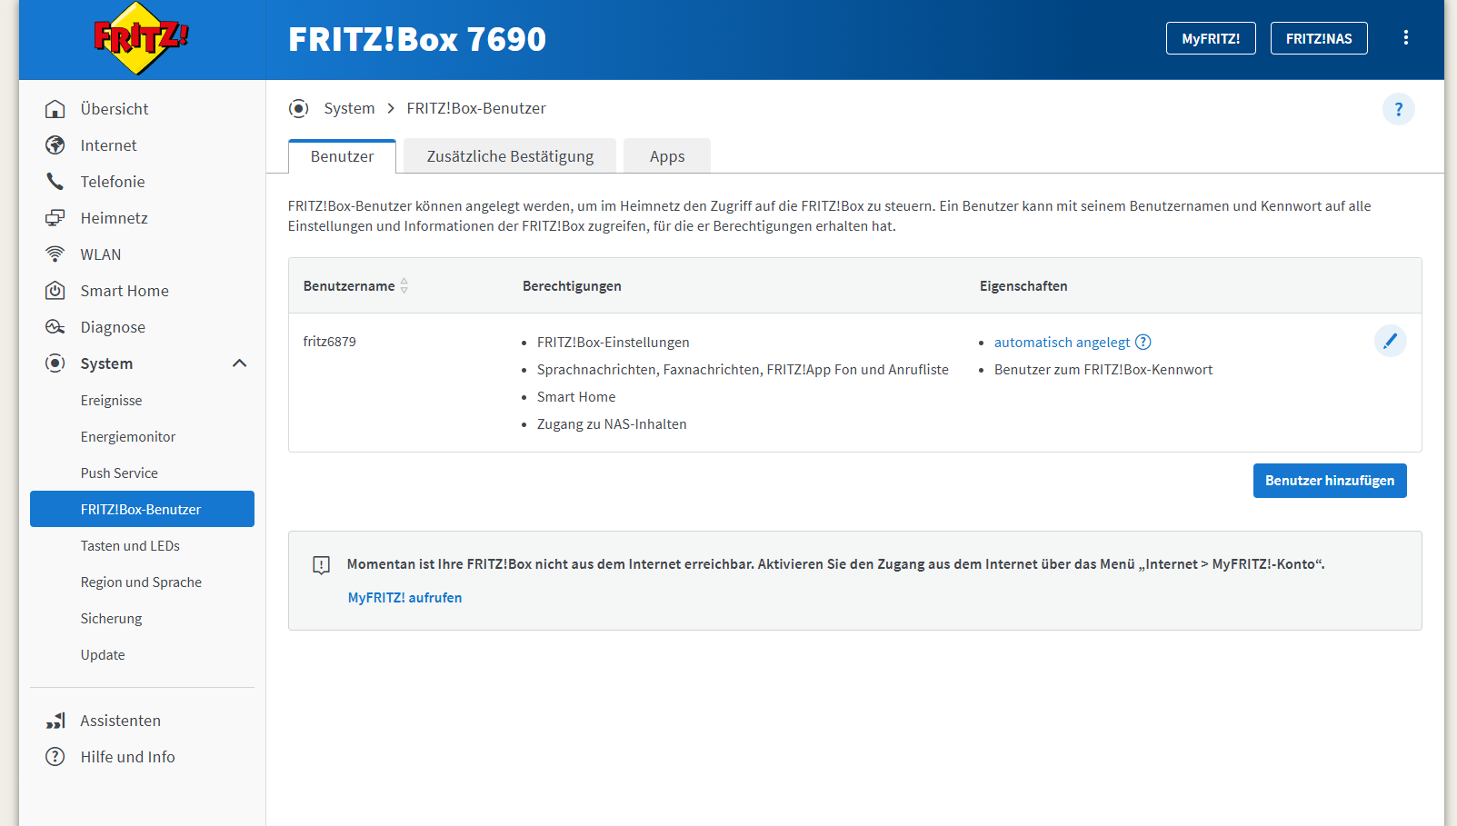Click the breadcrumb System icon
This screenshot has width=1457, height=826.
299,109
